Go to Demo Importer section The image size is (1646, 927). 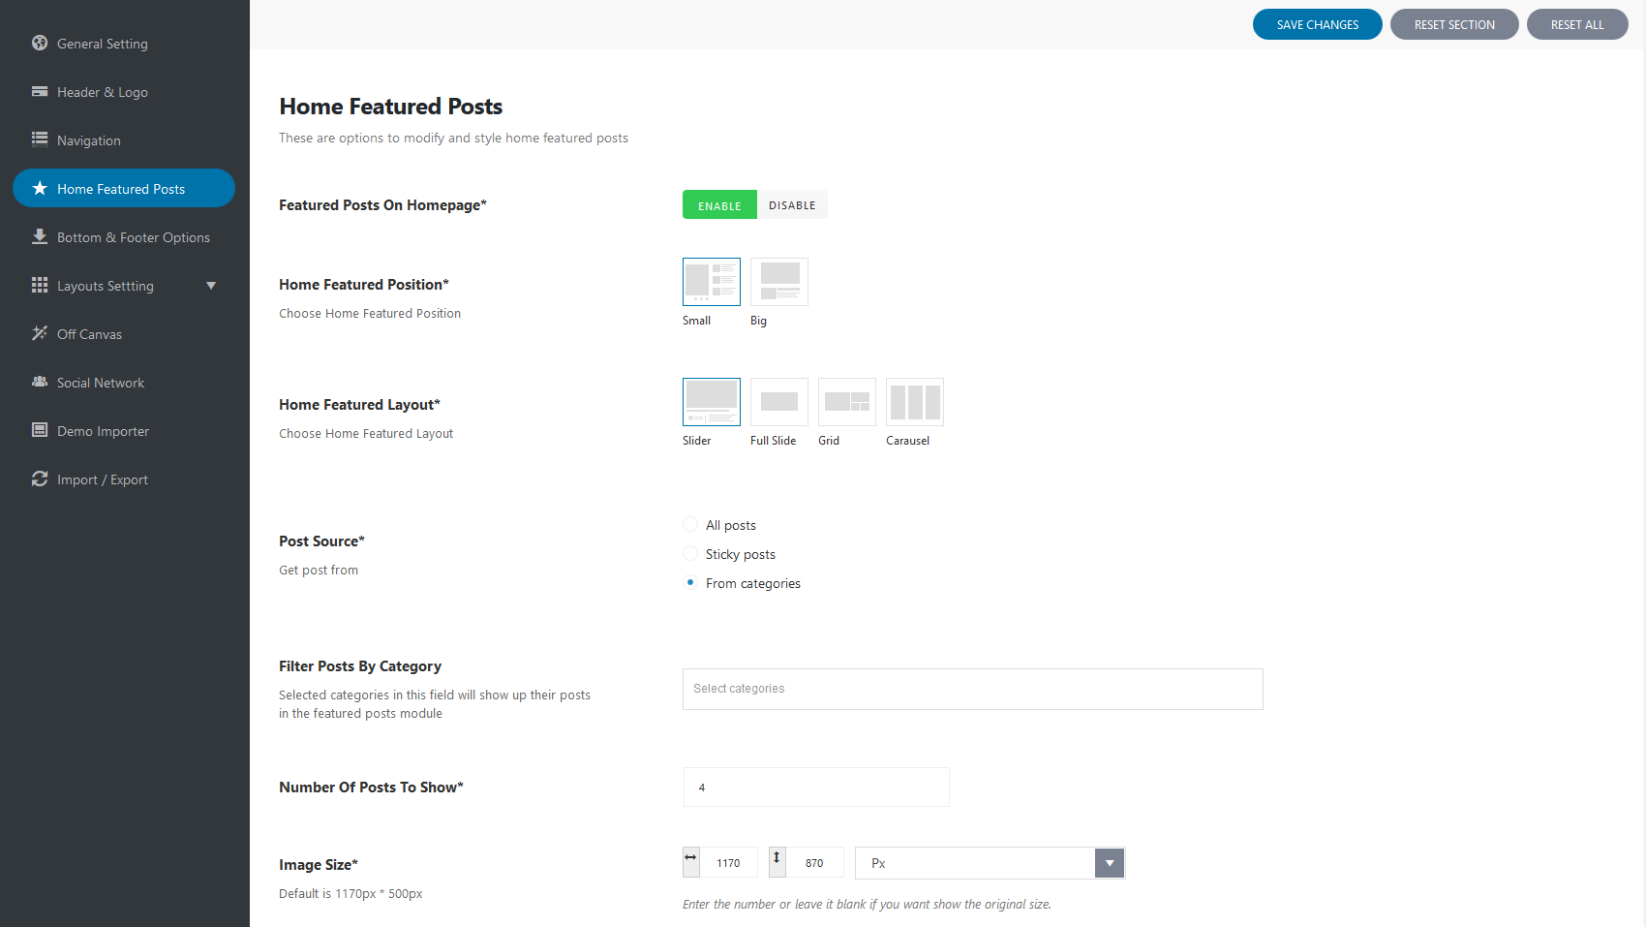coord(103,431)
